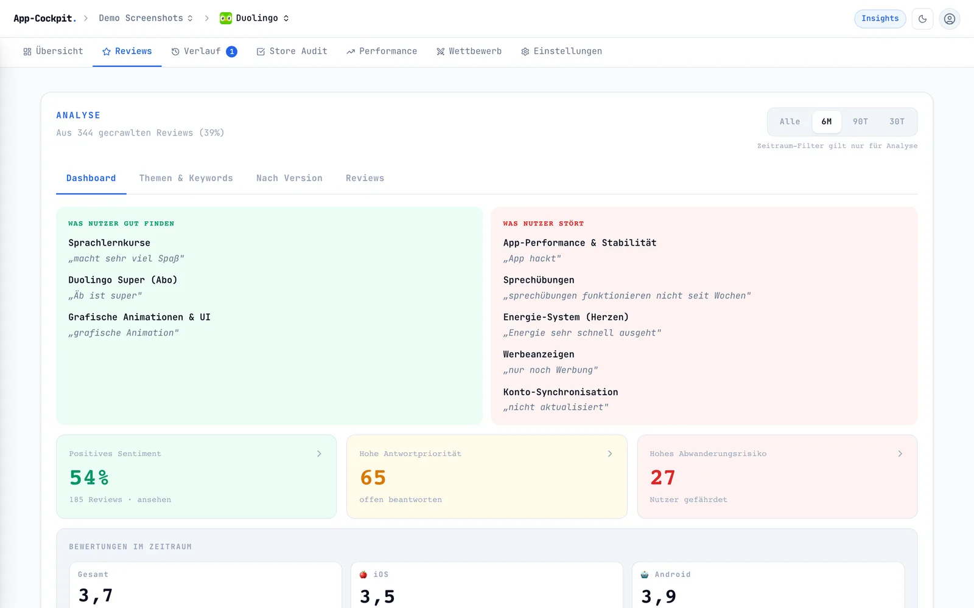This screenshot has height=608, width=974.
Task: Click "Aus 344 gecrawlten Reviews (39%)" text
Action: click(140, 133)
